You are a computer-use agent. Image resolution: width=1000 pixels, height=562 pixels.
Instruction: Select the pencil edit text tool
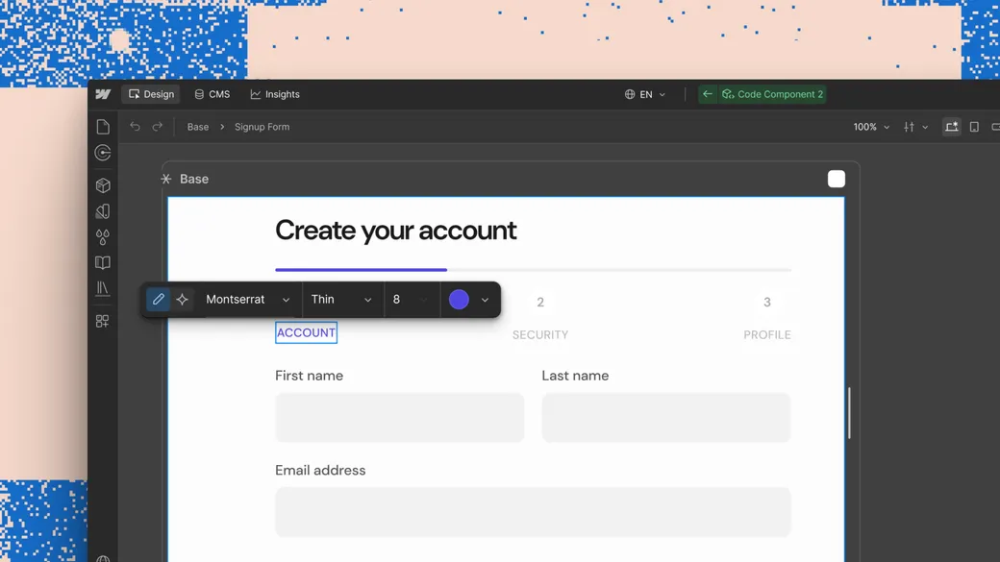[158, 299]
